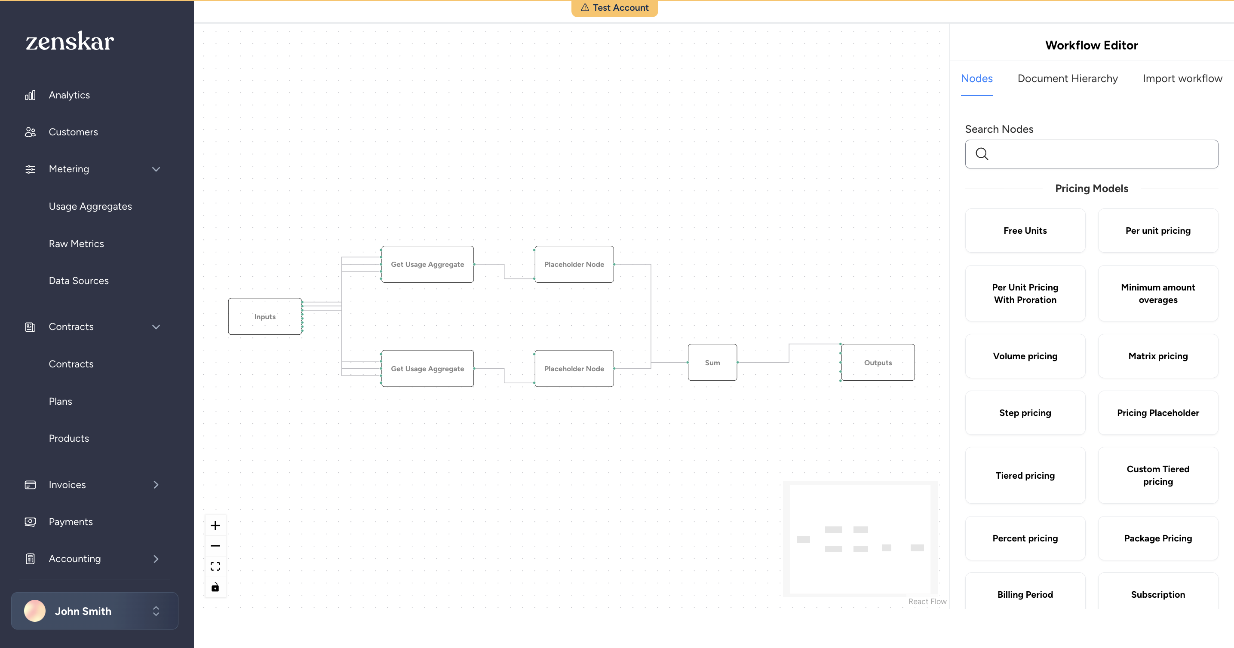
Task: Click inside the Search Nodes input field
Action: 1091,154
